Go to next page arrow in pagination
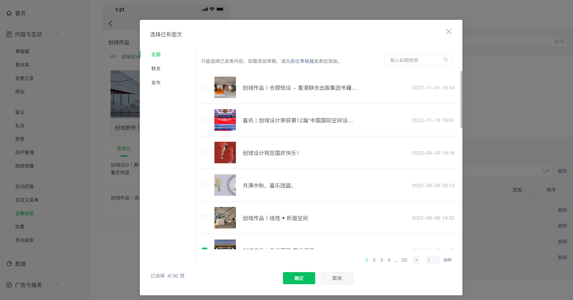 416,260
